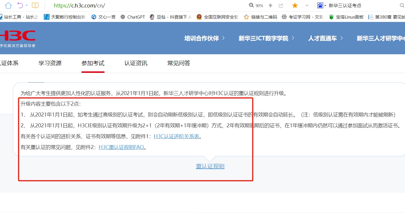The height and width of the screenshot is (213, 405).
Task: Go to the browser home page icon
Action: click(x=8, y=5)
